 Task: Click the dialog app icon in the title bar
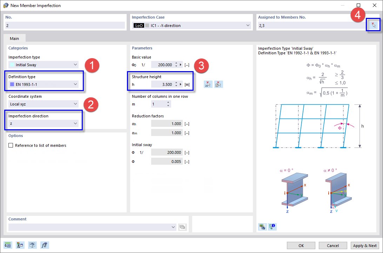pos(6,5)
